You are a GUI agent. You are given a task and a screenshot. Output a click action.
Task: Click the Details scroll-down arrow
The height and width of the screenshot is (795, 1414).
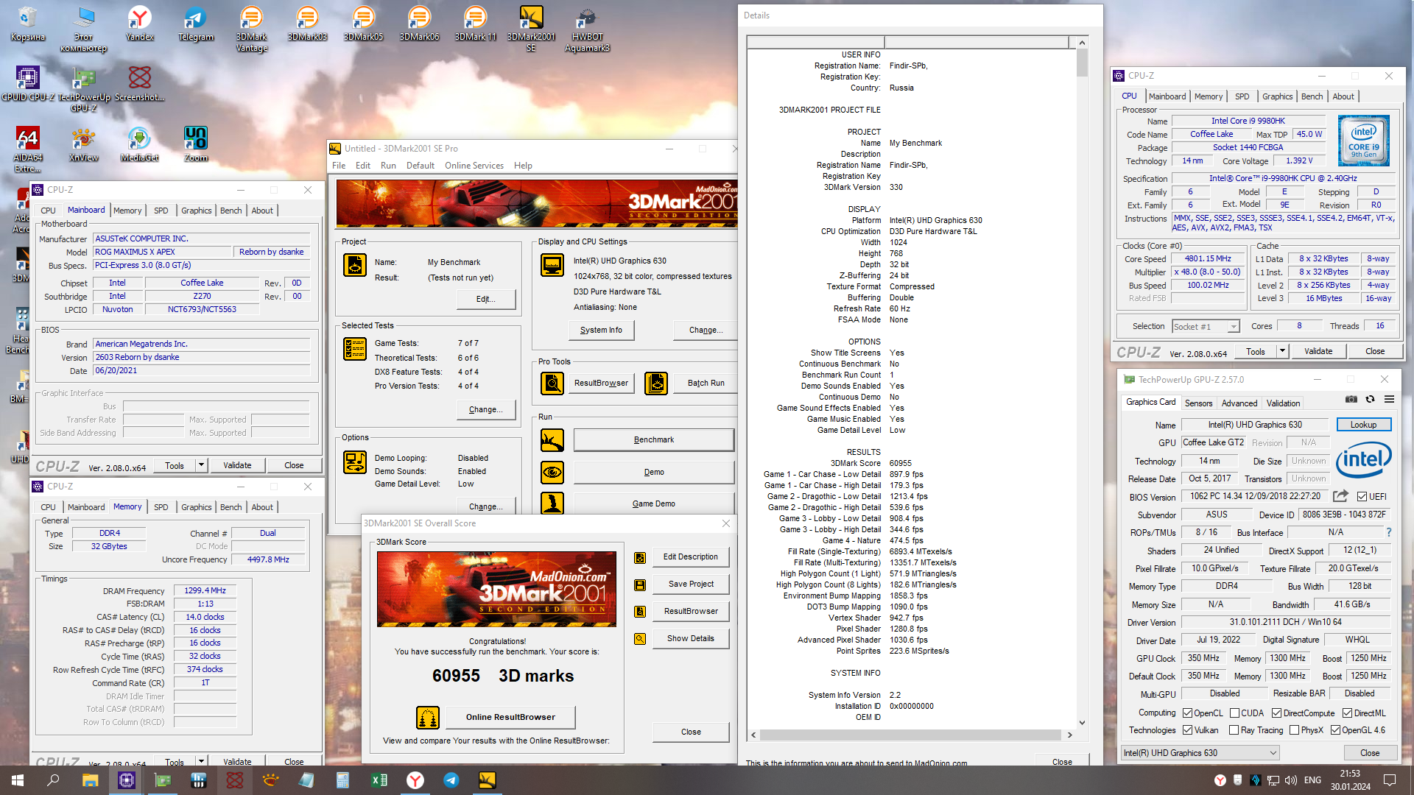(x=1082, y=723)
